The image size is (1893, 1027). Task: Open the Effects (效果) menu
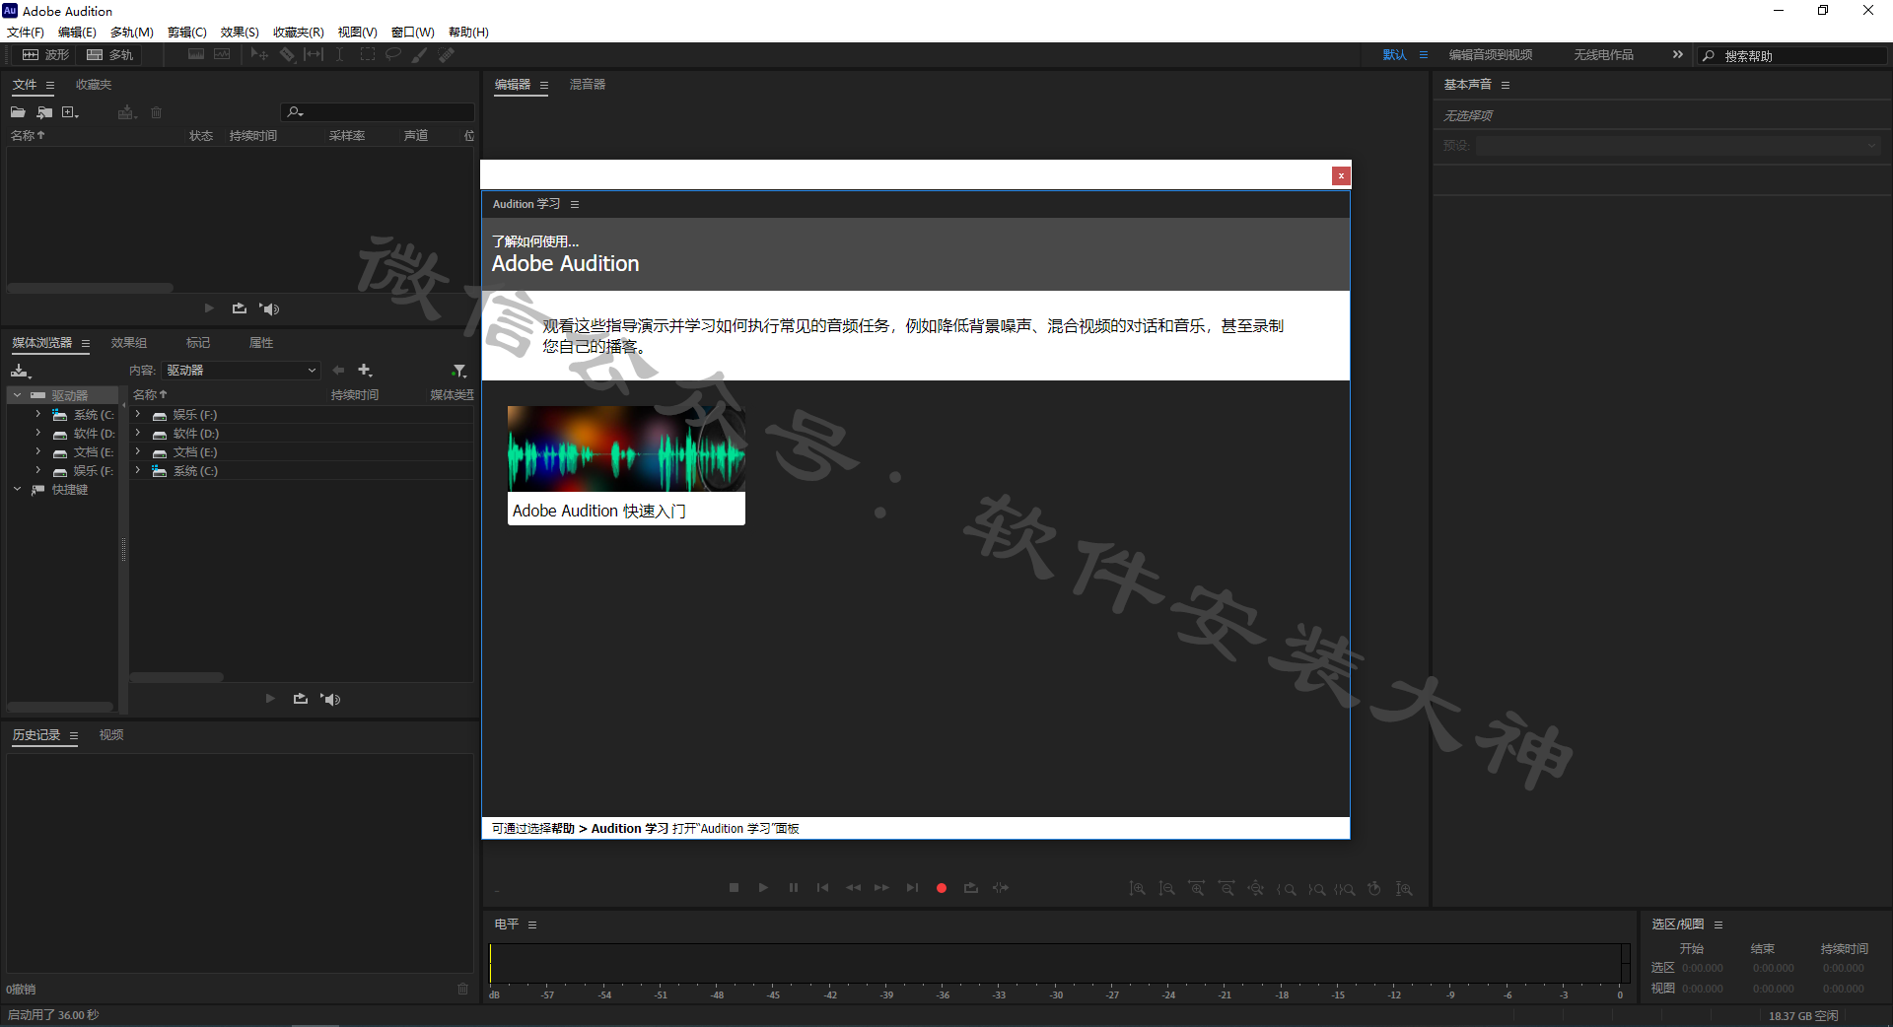click(x=240, y=33)
